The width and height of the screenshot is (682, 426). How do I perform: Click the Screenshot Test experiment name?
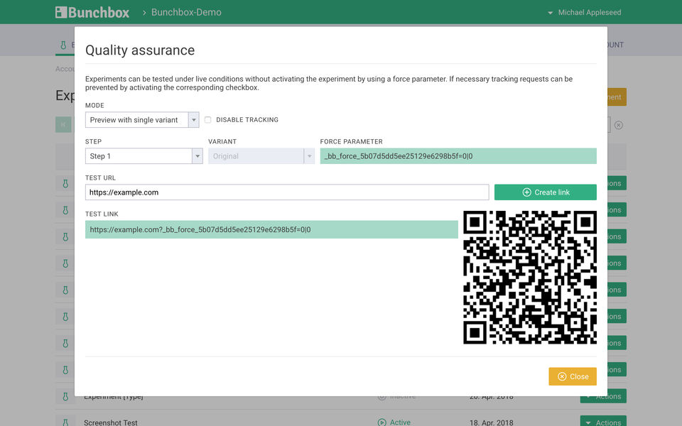111,422
